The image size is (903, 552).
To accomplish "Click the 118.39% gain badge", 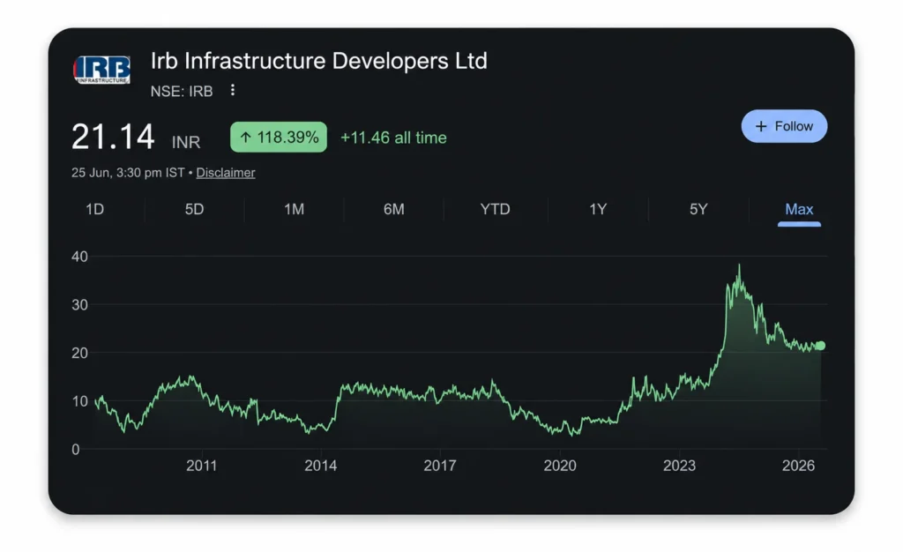I will click(279, 137).
